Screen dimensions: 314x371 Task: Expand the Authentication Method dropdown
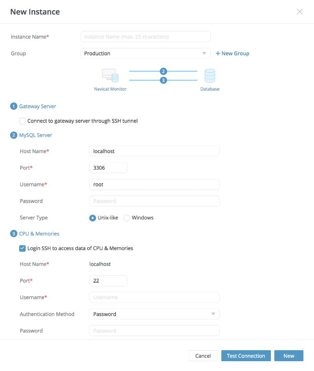pos(154,314)
